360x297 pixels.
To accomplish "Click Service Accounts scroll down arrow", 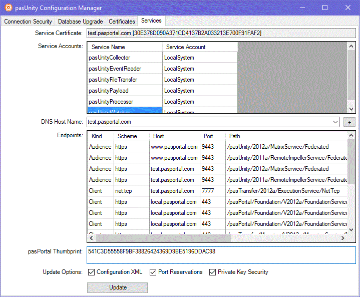I will pyautogui.click(x=351, y=109).
